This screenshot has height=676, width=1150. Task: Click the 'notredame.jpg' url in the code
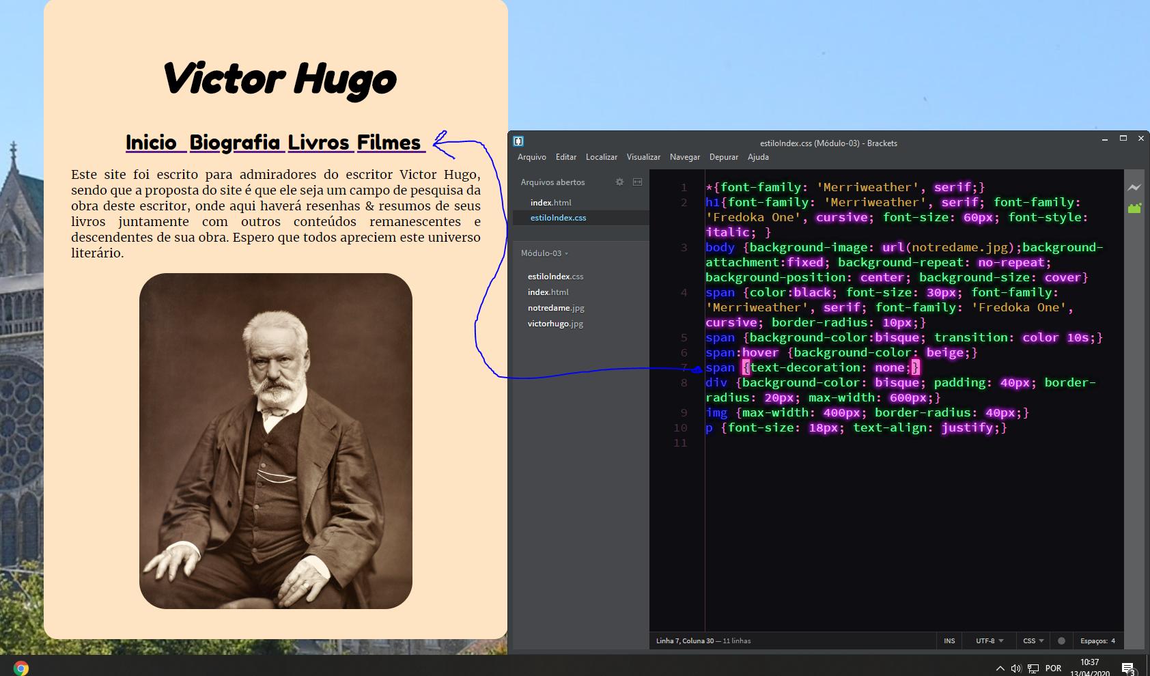click(959, 248)
